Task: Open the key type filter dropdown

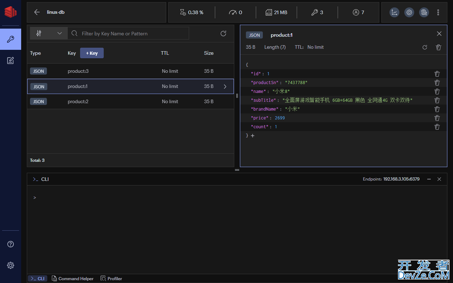Action: click(49, 34)
